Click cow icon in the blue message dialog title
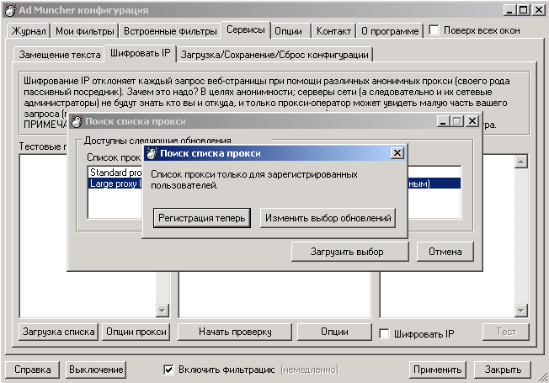549x383 pixels. [152, 153]
